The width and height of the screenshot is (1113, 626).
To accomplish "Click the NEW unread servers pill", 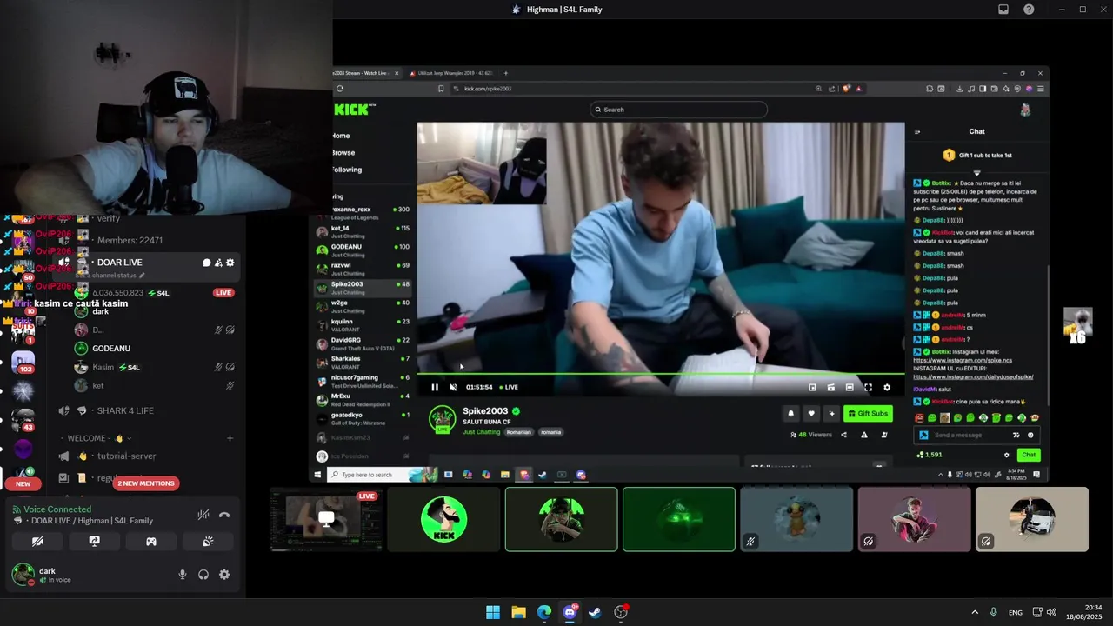I will [23, 483].
